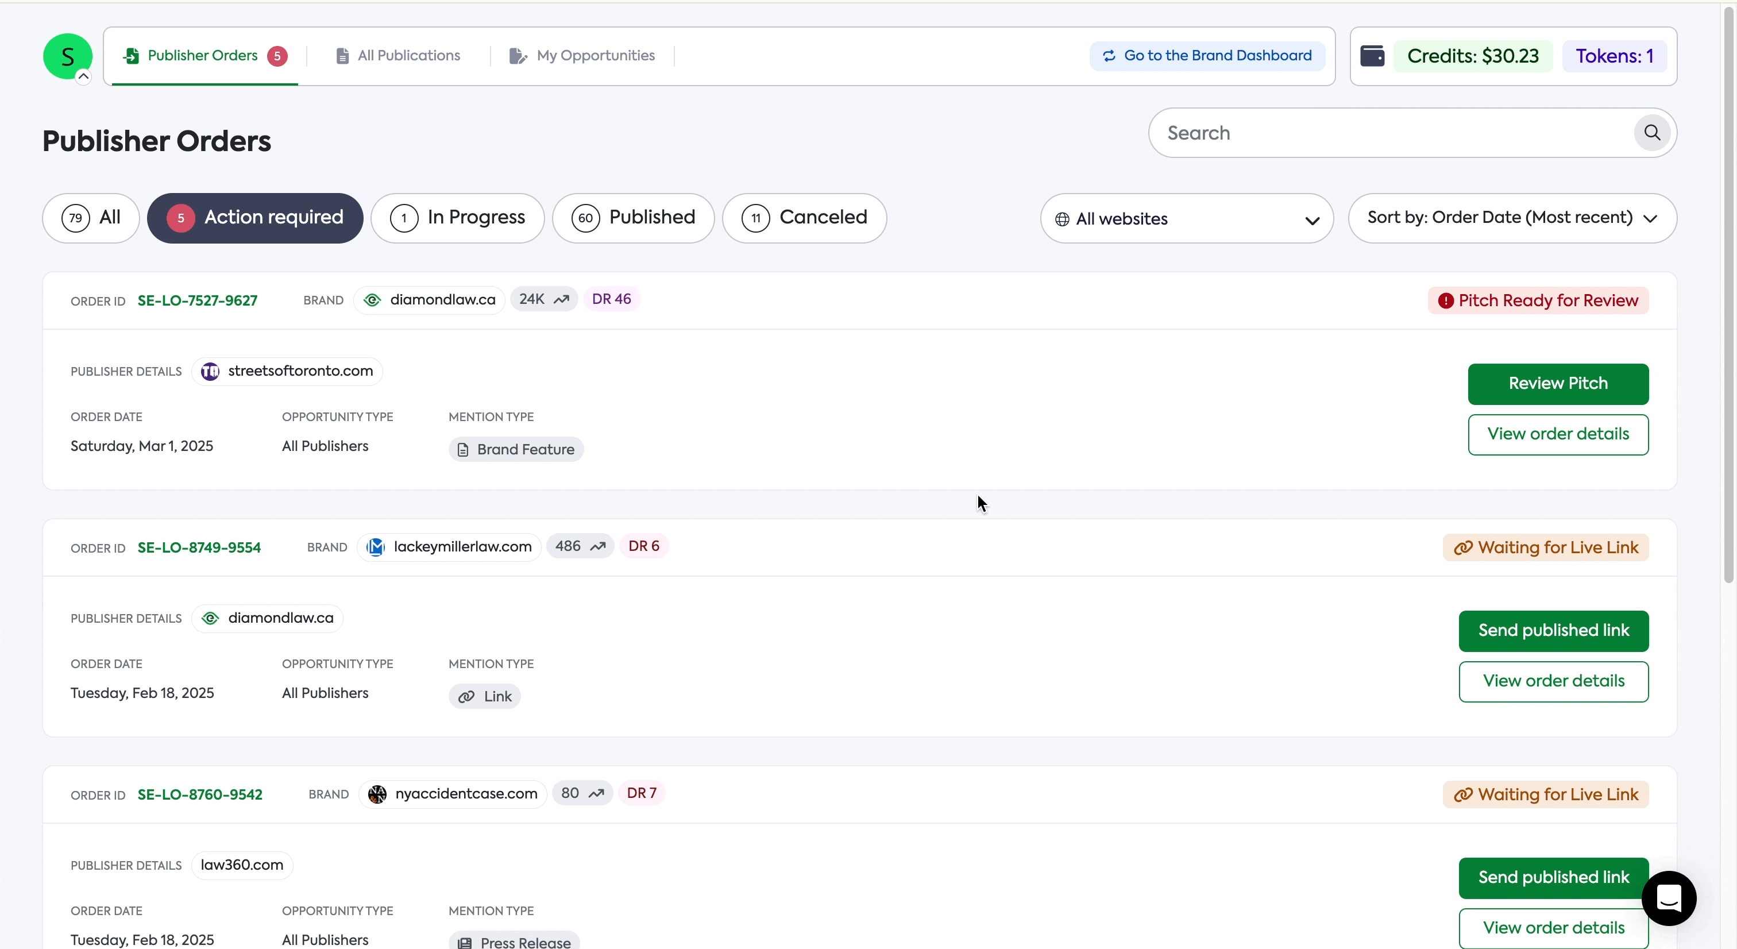
Task: Open the diamondlaw.ca publisher details chip
Action: [267, 618]
